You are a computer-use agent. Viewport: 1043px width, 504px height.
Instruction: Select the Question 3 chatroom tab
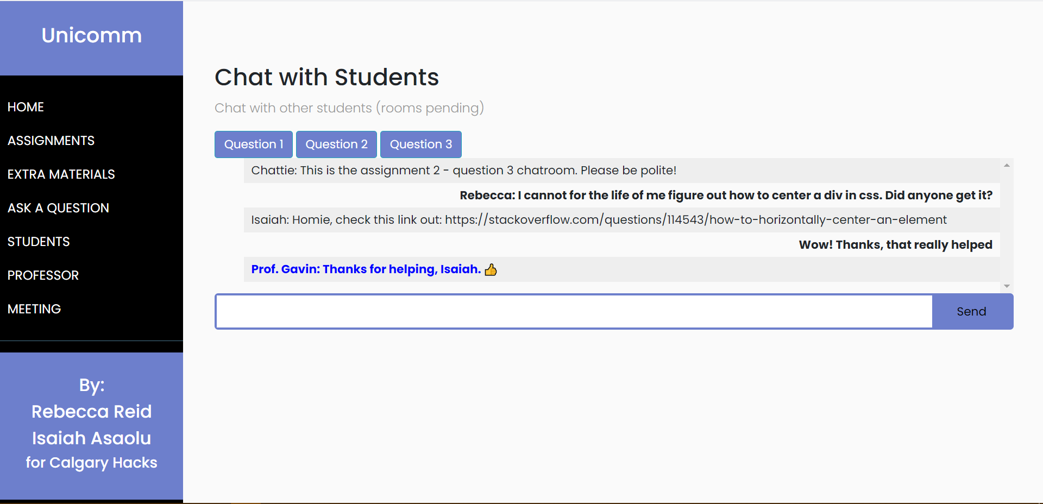coord(421,144)
